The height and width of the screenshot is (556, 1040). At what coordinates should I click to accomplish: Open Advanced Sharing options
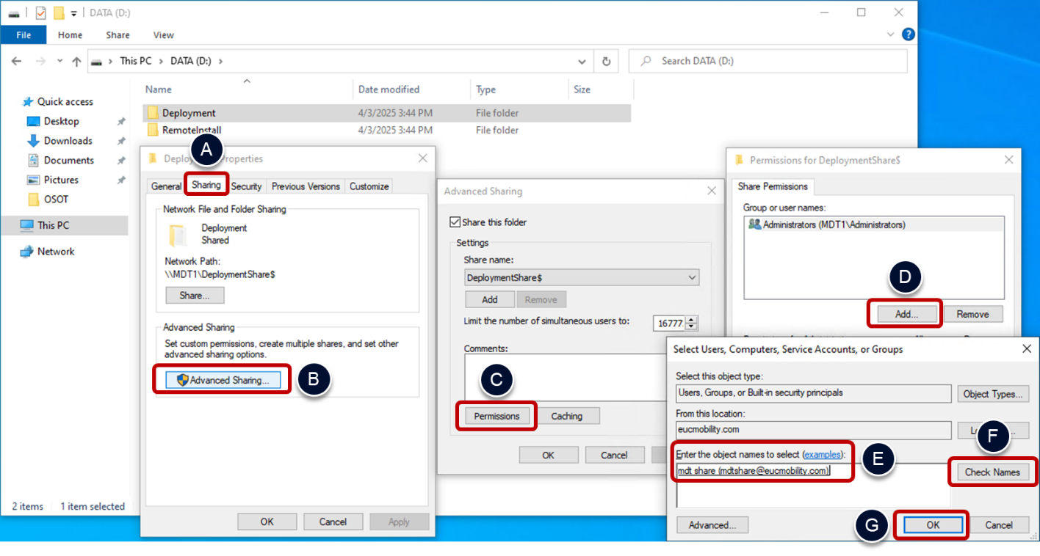pyautogui.click(x=221, y=380)
